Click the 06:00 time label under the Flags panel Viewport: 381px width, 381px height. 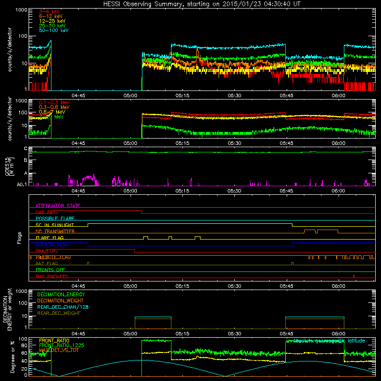339,286
